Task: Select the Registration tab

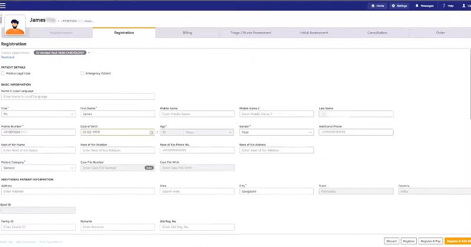Action: (124, 33)
